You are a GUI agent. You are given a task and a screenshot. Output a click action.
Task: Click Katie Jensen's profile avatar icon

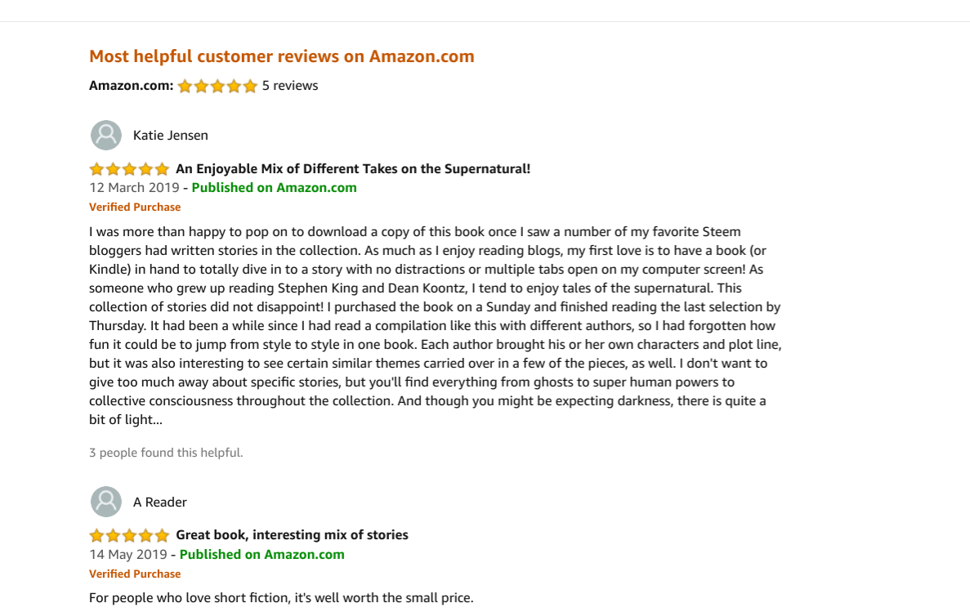coord(106,135)
